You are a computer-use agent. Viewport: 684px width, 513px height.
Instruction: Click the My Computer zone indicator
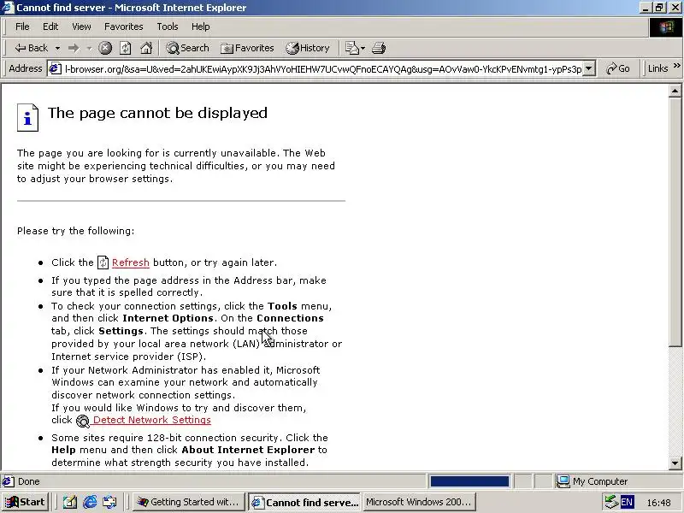pos(591,481)
